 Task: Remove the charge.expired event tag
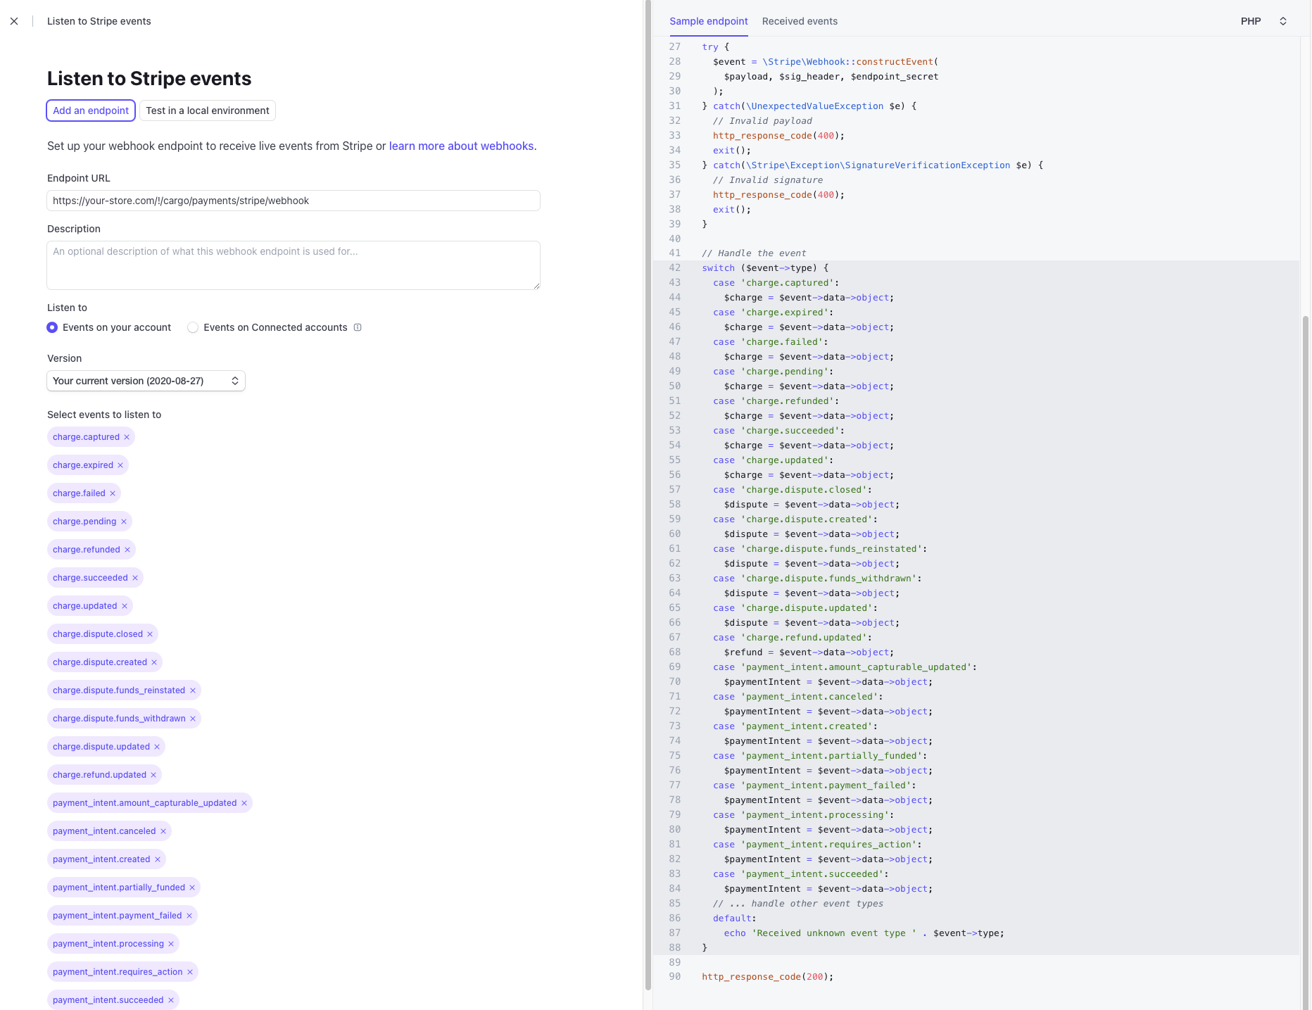tap(120, 465)
